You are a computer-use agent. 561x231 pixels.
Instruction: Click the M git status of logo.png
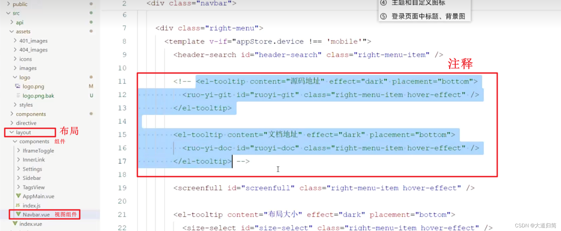[91, 86]
